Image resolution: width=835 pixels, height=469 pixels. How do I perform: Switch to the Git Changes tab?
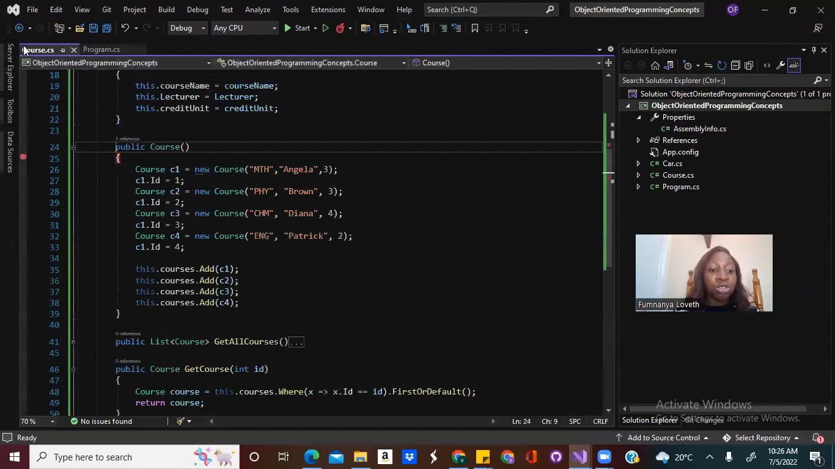[704, 420]
